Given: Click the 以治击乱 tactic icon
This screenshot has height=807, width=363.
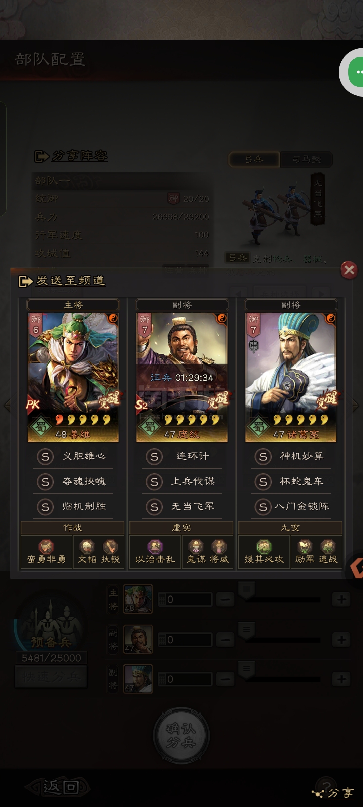Looking at the screenshot, I should coord(155,551).
